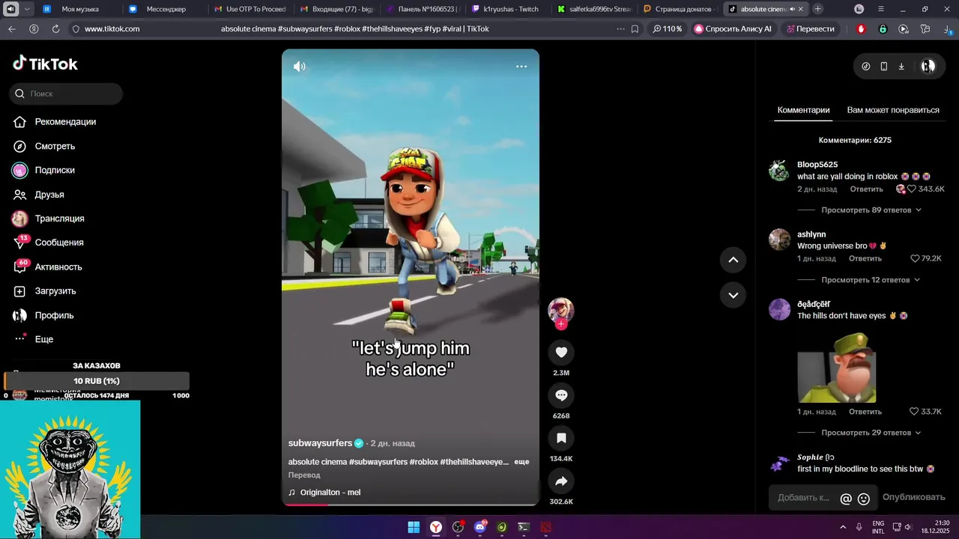Click Спросить Алису AI button

pos(733,28)
